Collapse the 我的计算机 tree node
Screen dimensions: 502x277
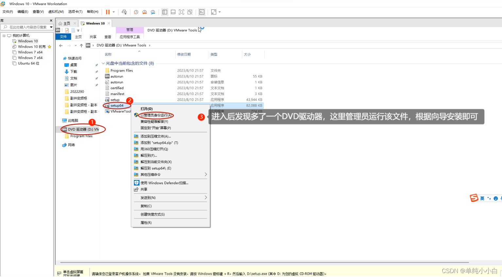[x=4, y=35]
